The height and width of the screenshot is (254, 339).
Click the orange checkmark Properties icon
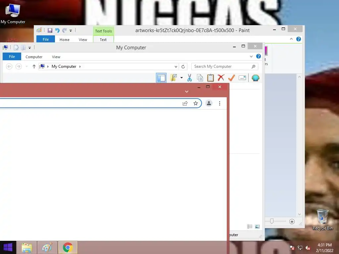[231, 78]
